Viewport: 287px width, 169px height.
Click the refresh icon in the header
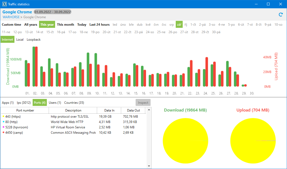(281, 14)
